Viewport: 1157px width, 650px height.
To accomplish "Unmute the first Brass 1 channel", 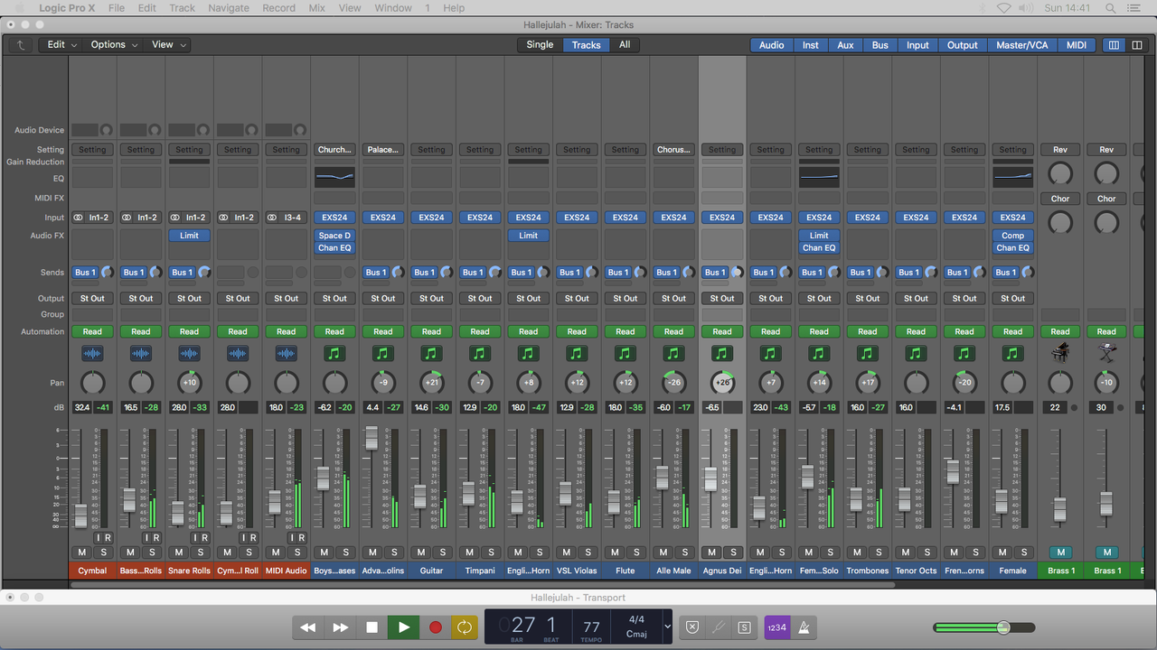I will [1060, 552].
